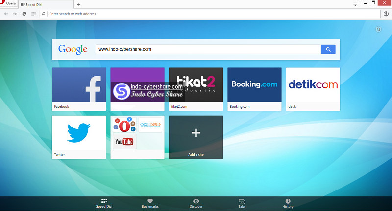Reload the page
This screenshot has width=392, height=211.
tap(24, 14)
